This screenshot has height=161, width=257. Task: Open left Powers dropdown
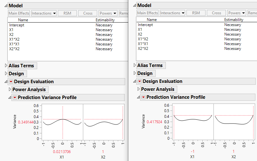click(108, 13)
